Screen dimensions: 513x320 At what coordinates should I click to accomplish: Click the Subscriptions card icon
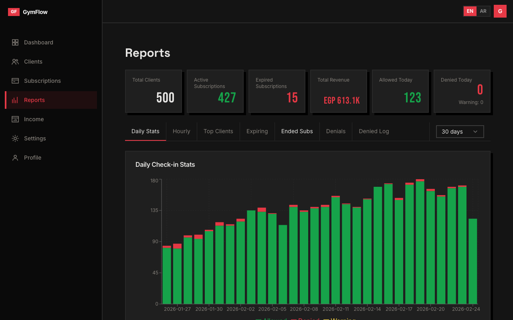coord(15,81)
